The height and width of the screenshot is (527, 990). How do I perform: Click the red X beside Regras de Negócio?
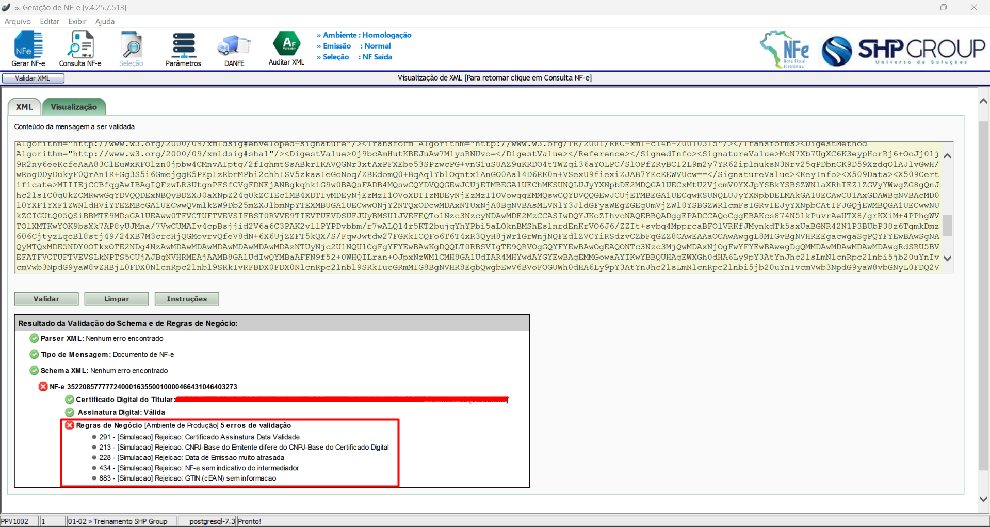pos(70,425)
